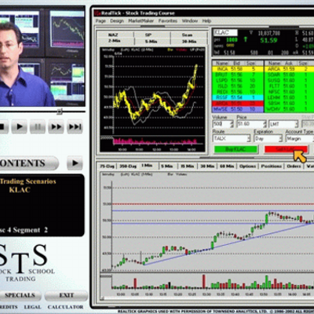Stop the lesson video playback
Viewport: 314px width, 314px height.
[x=4, y=127]
